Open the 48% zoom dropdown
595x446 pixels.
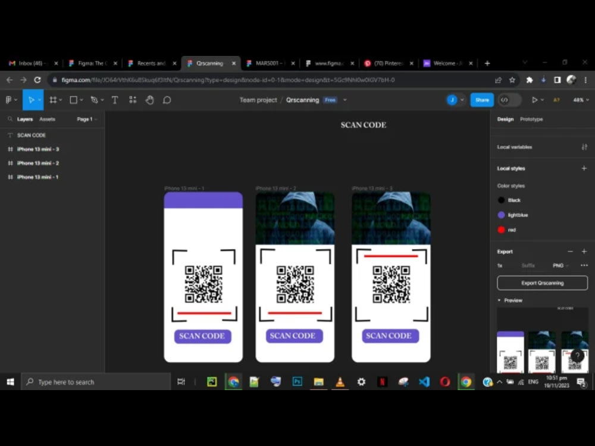(581, 100)
